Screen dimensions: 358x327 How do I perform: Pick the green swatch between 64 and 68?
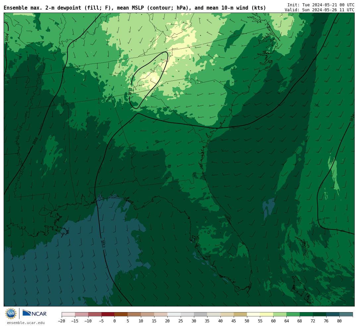pos(293,314)
